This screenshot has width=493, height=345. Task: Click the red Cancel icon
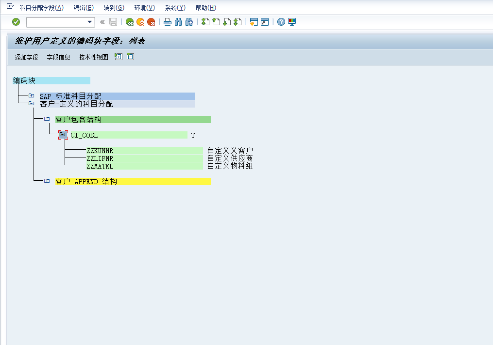[151, 22]
